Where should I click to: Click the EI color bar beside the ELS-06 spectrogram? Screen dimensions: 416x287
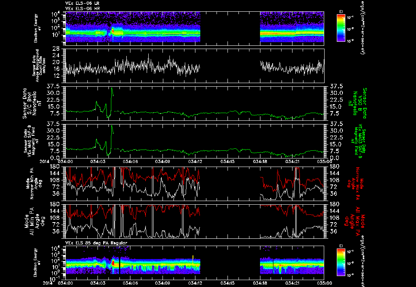(x=341, y=28)
